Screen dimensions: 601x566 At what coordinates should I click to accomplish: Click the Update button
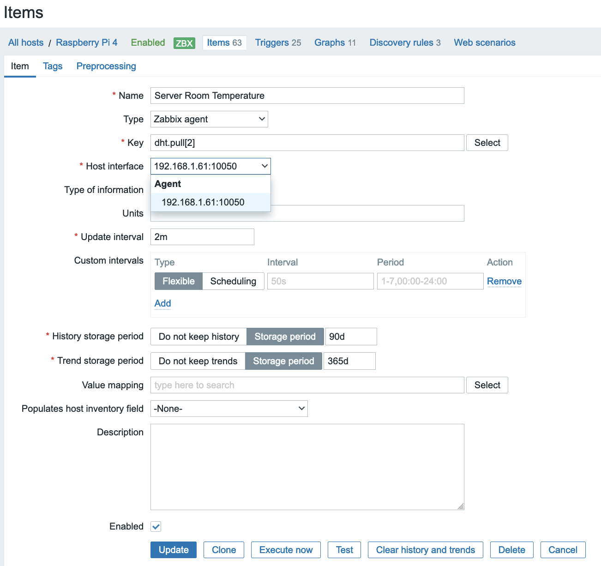pyautogui.click(x=174, y=550)
